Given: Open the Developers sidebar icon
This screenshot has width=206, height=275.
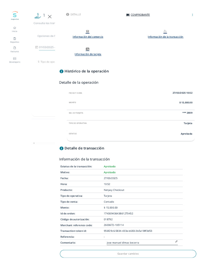Looking at the screenshot, I should [15, 59].
